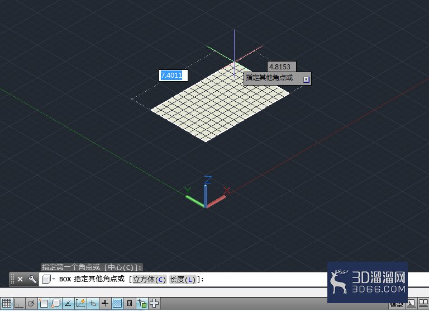
Task: Click the quick view drawings icon
Action: point(423,303)
